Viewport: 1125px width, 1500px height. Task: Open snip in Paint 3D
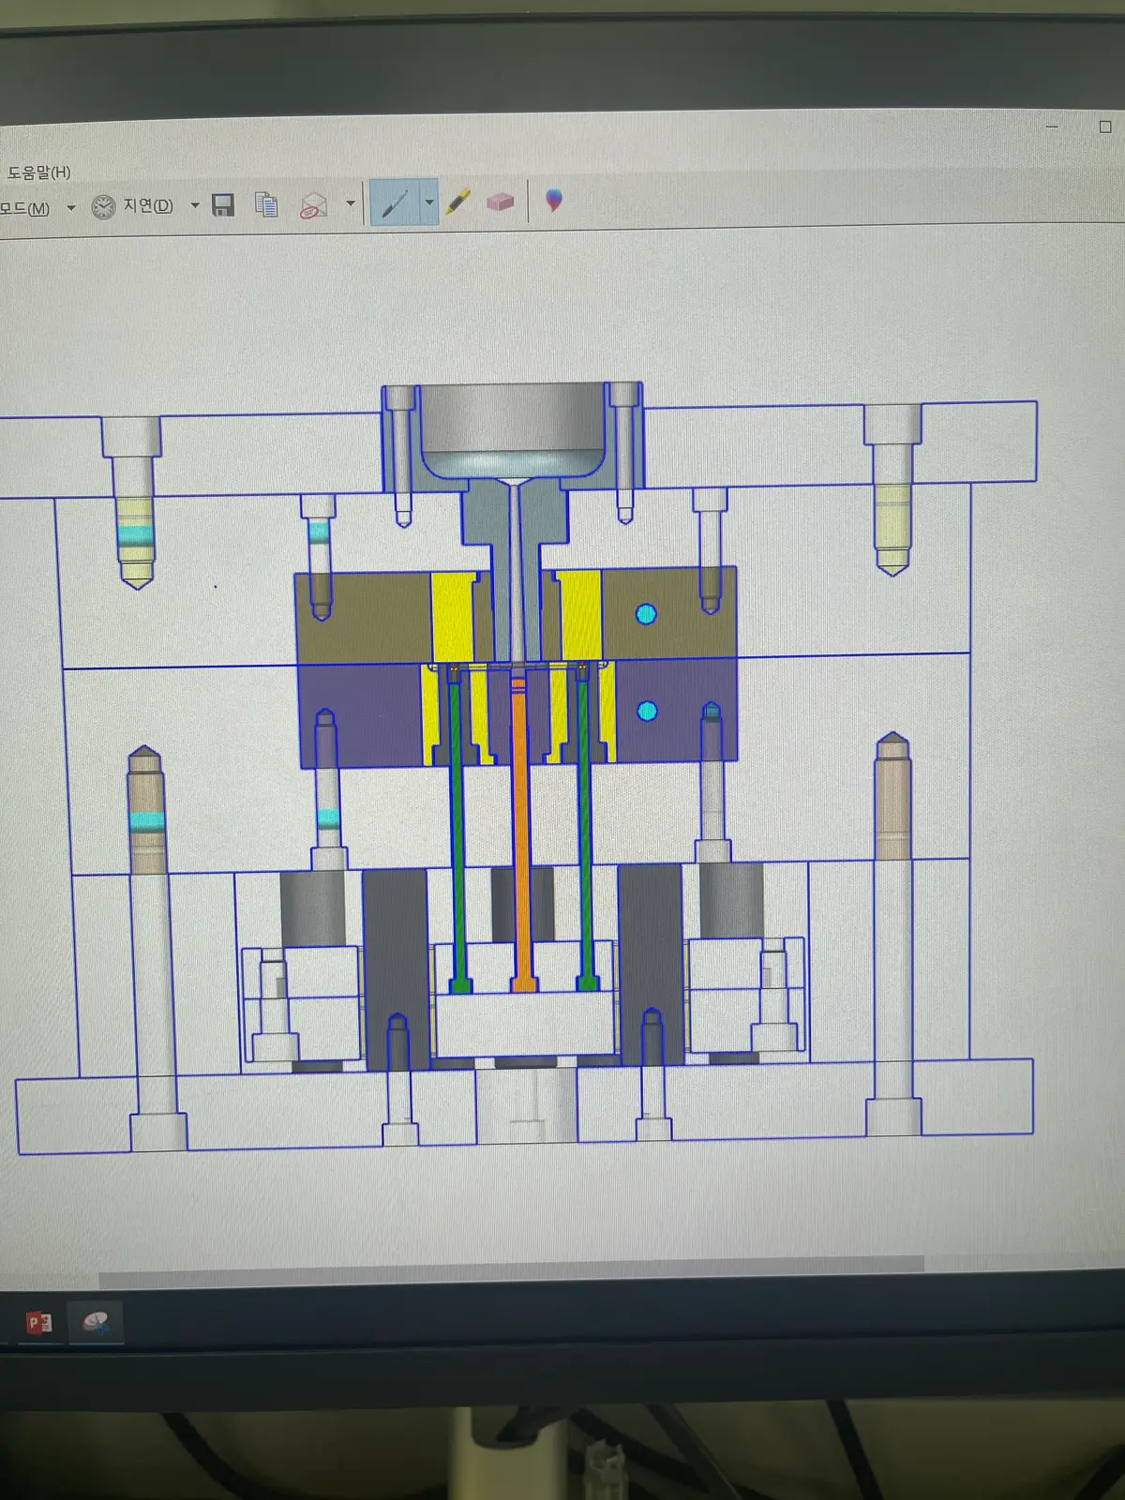pyautogui.click(x=554, y=199)
